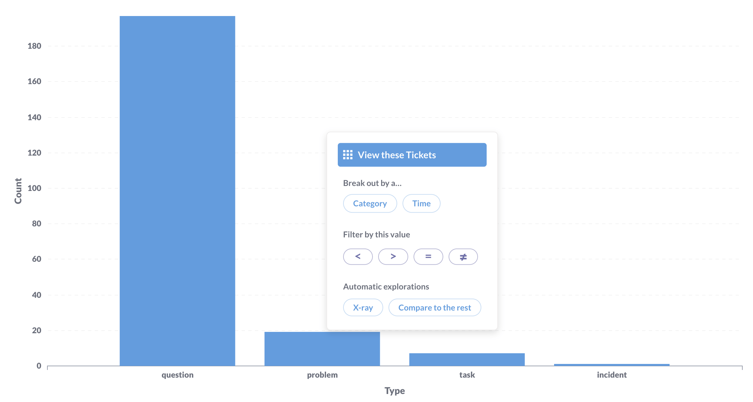Click Compare to the rest button
The width and height of the screenshot is (753, 402).
tap(435, 308)
